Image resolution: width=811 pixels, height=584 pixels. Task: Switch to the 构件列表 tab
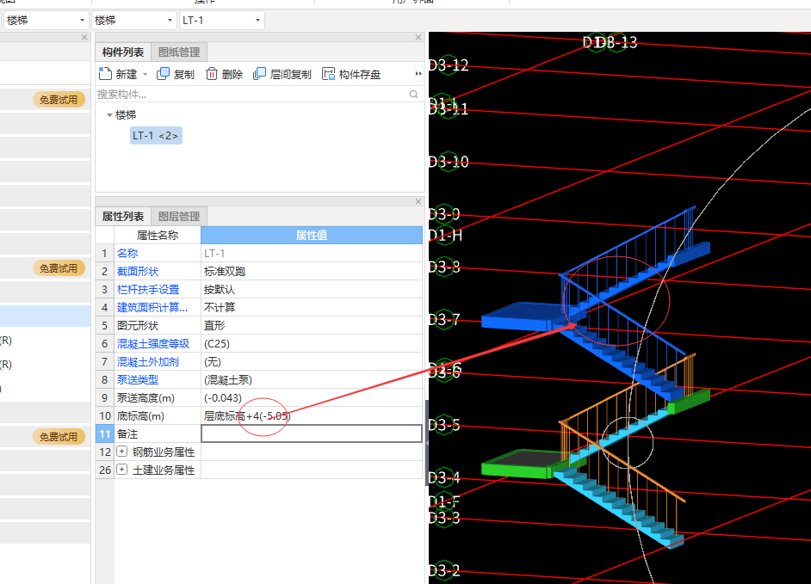(x=123, y=52)
